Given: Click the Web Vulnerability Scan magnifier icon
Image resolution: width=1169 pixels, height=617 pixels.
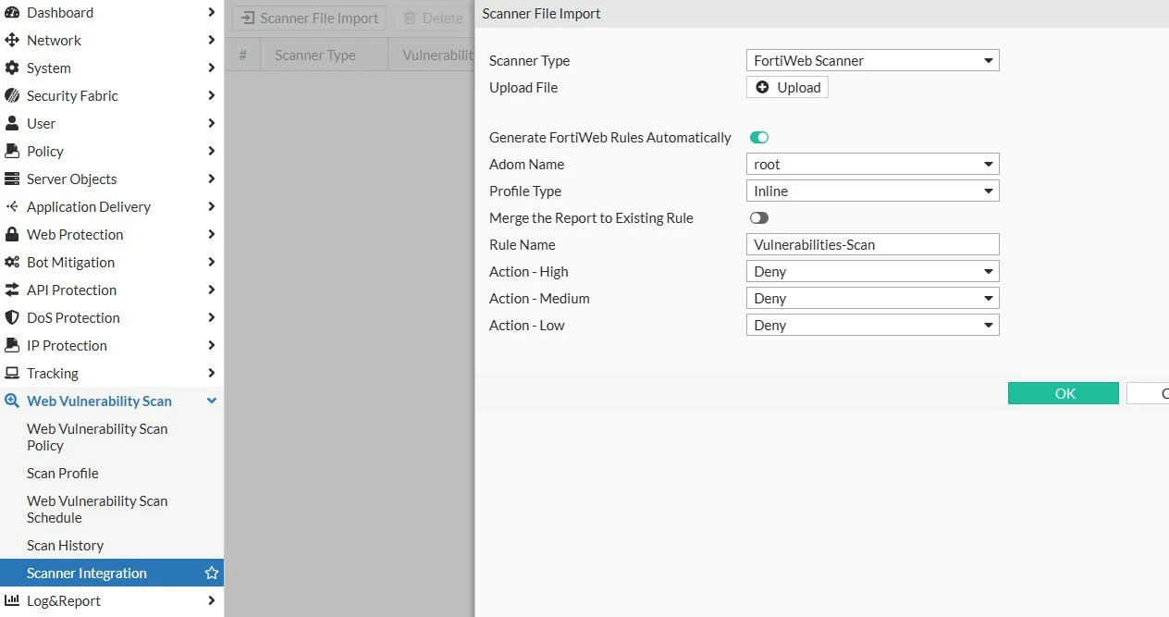Looking at the screenshot, I should pyautogui.click(x=12, y=401).
